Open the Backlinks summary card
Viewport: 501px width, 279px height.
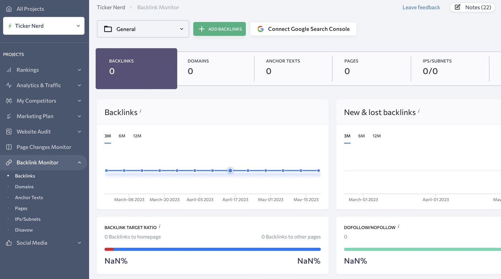(136, 69)
